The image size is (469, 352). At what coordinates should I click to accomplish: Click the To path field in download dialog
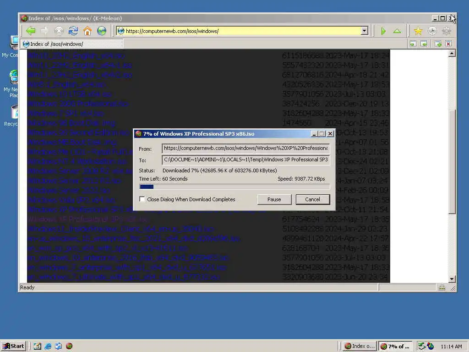(x=246, y=160)
